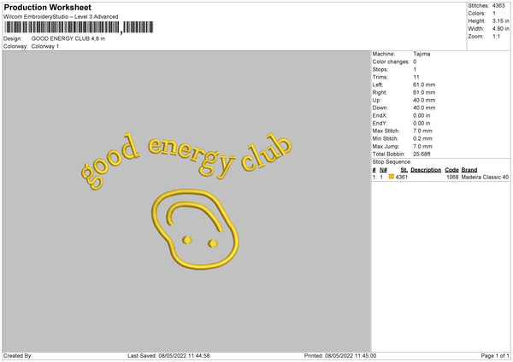Select the Machine value Tajima

tap(422, 54)
